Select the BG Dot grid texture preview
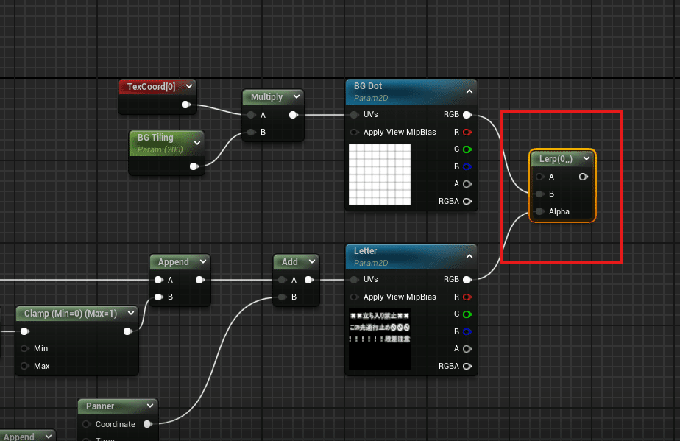680x441 pixels. (380, 174)
